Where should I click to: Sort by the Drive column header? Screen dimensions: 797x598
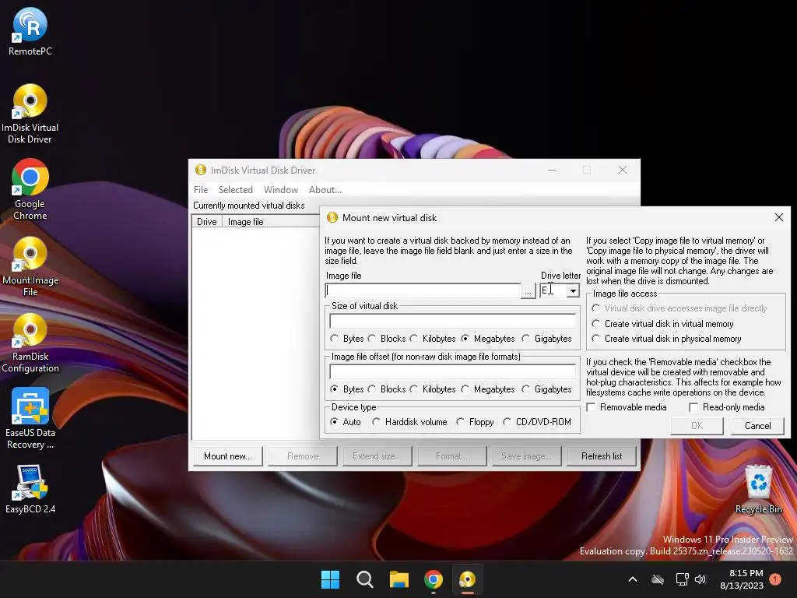(207, 222)
